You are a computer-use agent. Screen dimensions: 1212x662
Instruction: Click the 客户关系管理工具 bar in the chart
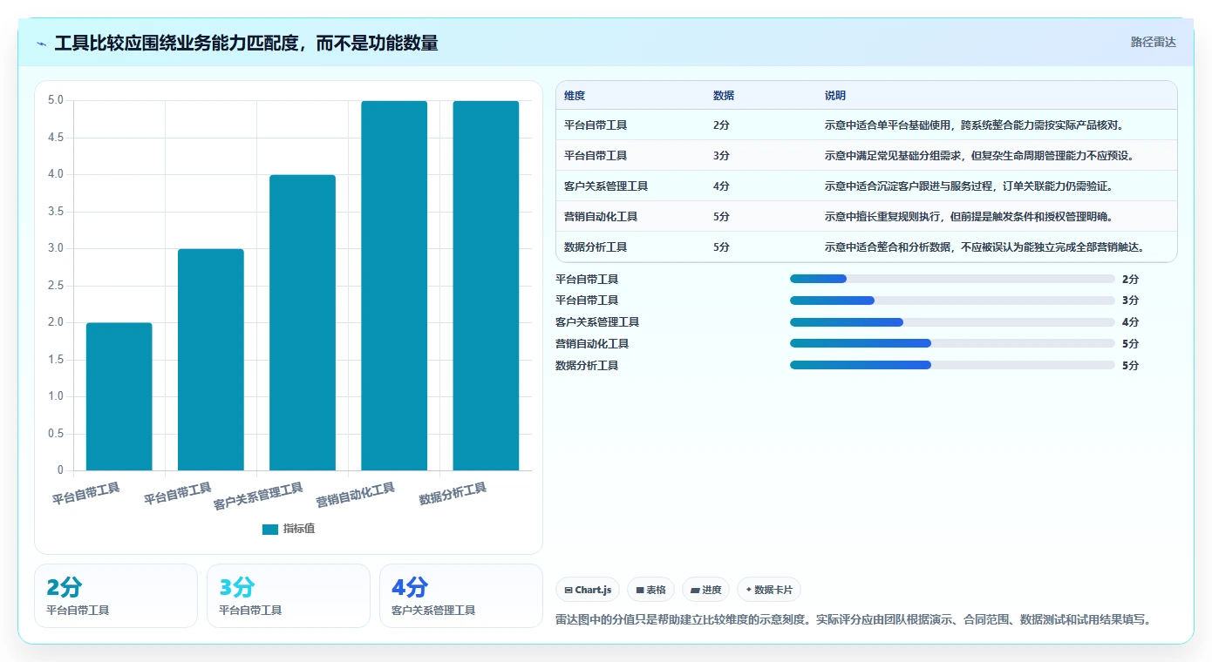coord(303,322)
